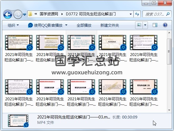The image size is (174, 131).
Task: Select the D3772 司羽先生旺运化解法门 breadcrumb
Action: pos(91,14)
